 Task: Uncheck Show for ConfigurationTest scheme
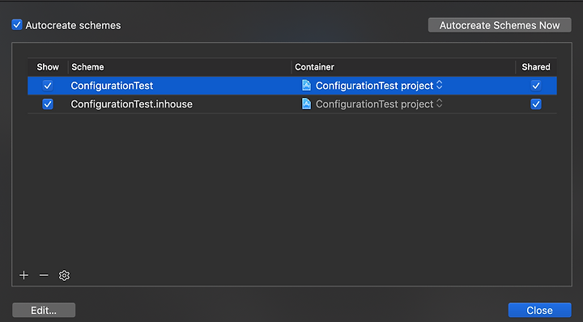(48, 86)
